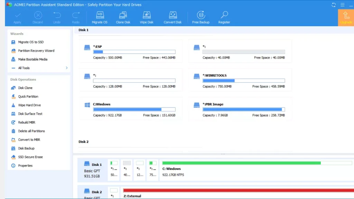Click the Apply checkmark toolbar button
Screen dimensions: 354x199
pyautogui.click(x=17, y=17)
